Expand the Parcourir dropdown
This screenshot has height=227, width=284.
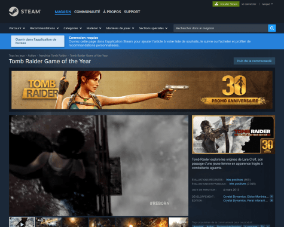(17, 28)
